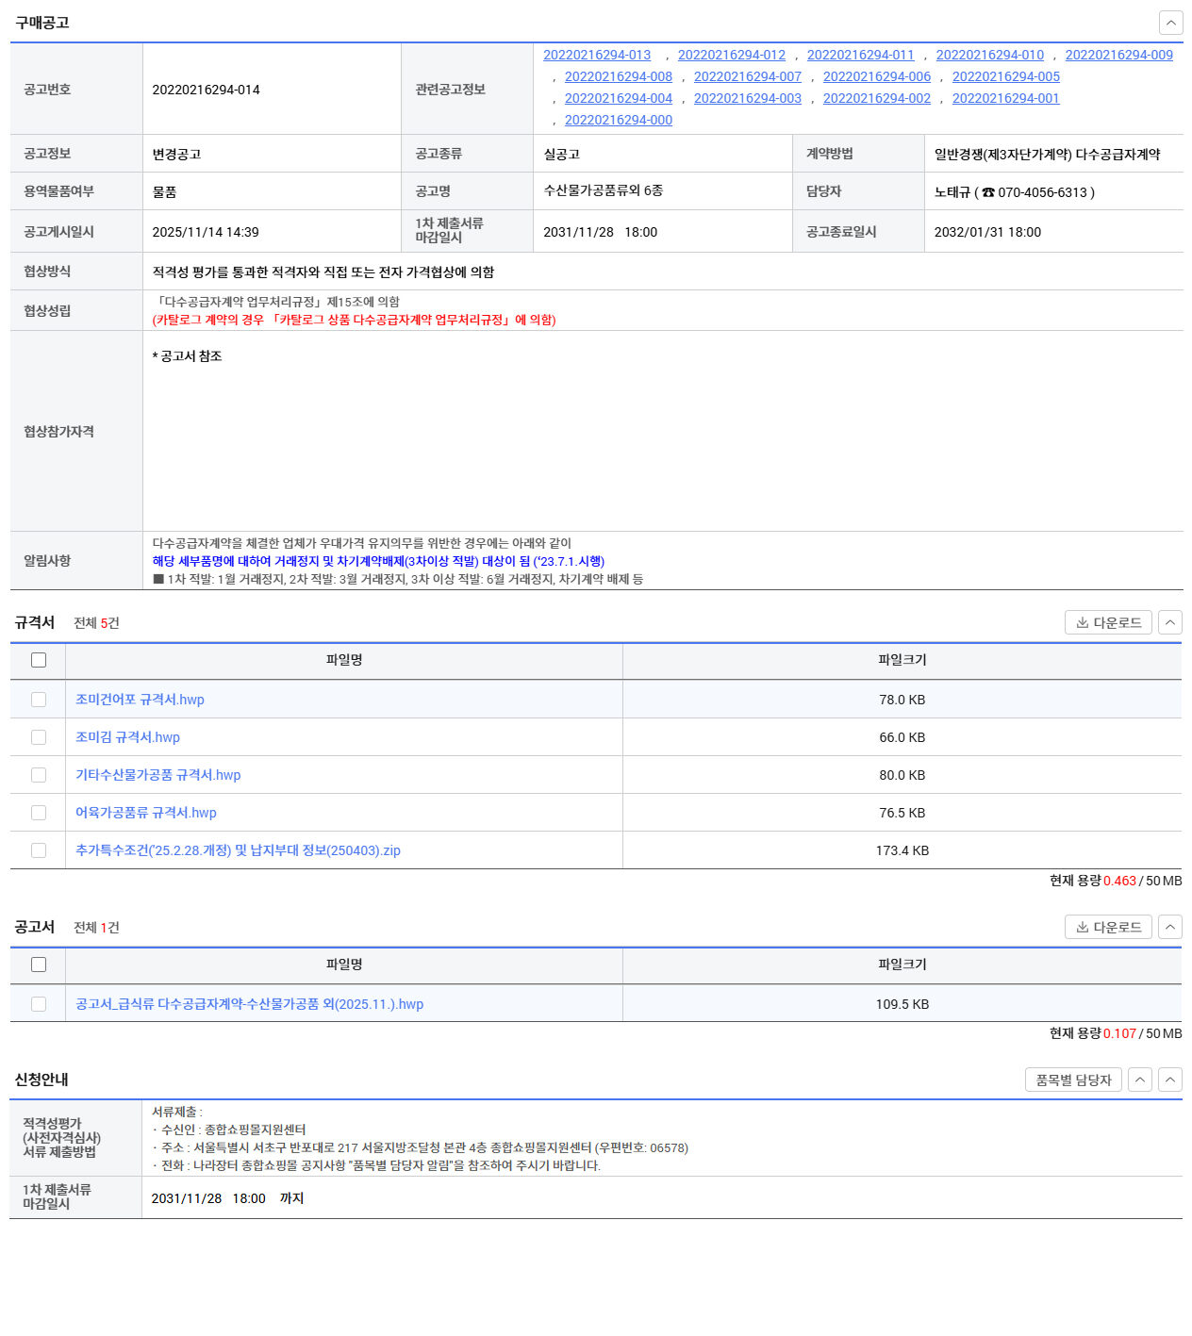Image resolution: width=1192 pixels, height=1336 pixels.
Task: Open related notice 20220216294-013
Action: (x=597, y=55)
